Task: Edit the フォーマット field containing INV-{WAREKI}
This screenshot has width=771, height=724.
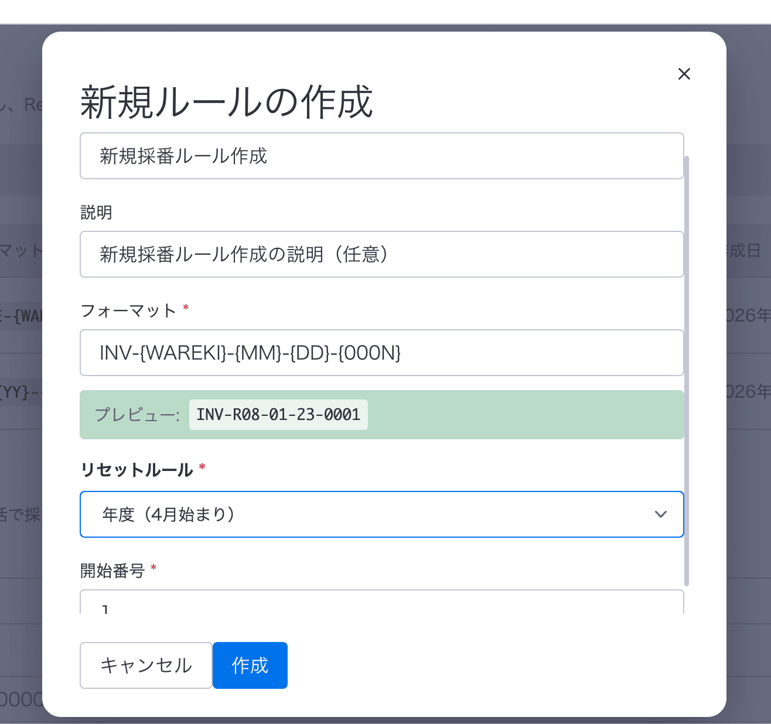Action: pos(381,353)
